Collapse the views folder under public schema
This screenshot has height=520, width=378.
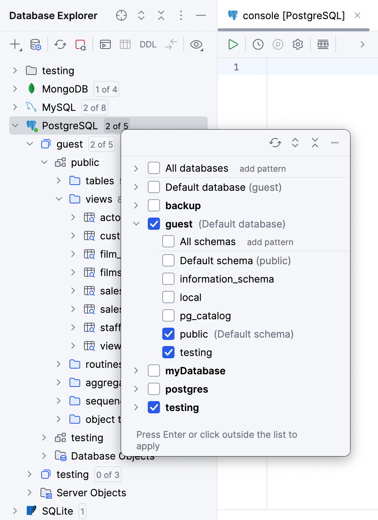click(58, 199)
